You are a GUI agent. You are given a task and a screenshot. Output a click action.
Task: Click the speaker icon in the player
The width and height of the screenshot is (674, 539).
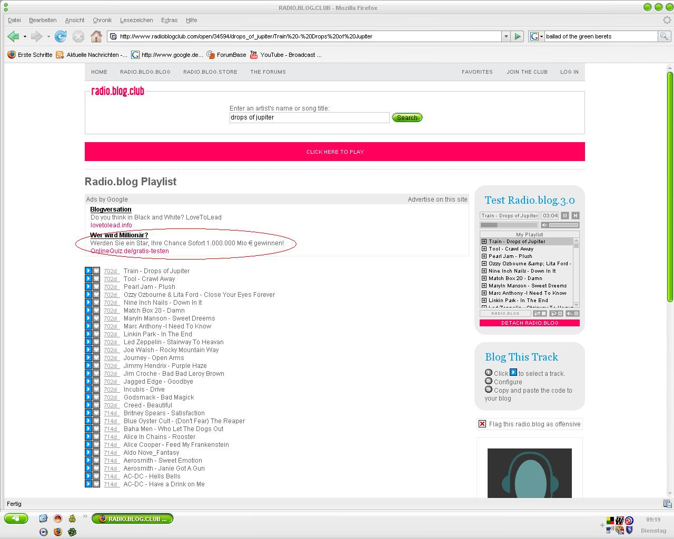[x=545, y=225]
